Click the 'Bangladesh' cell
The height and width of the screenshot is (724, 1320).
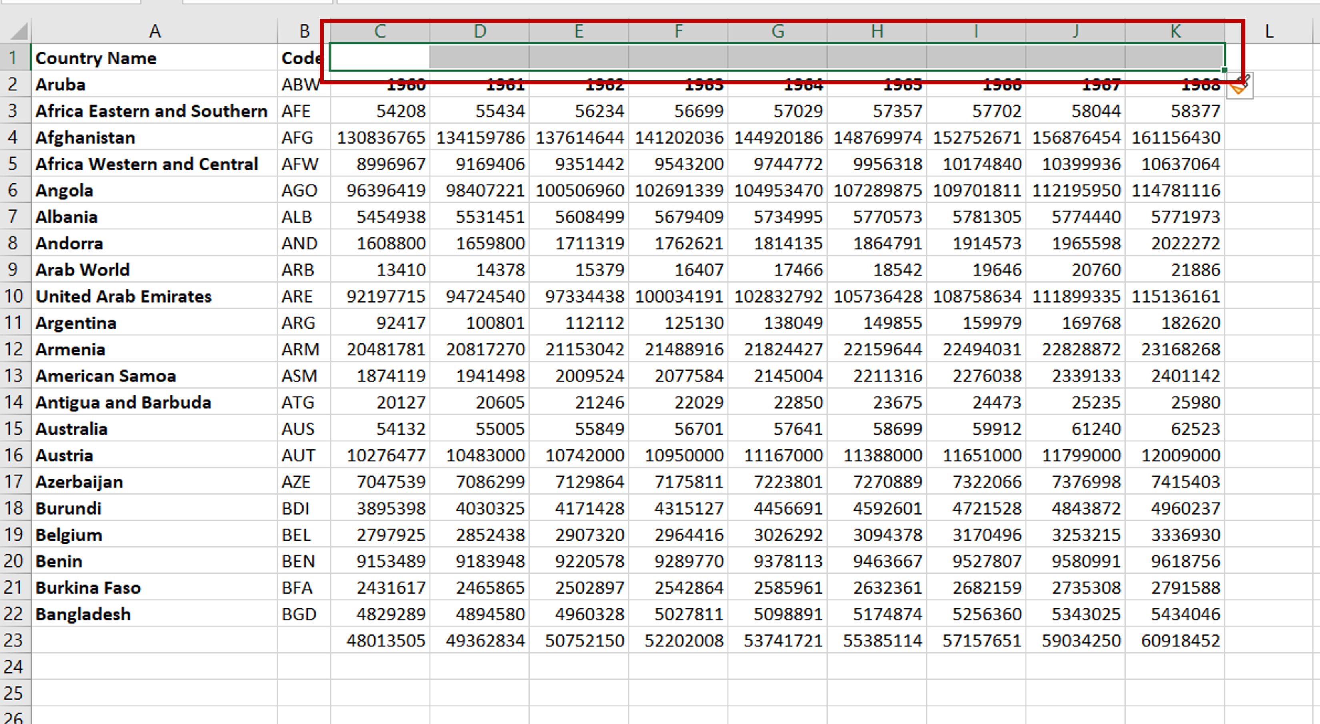tap(154, 614)
